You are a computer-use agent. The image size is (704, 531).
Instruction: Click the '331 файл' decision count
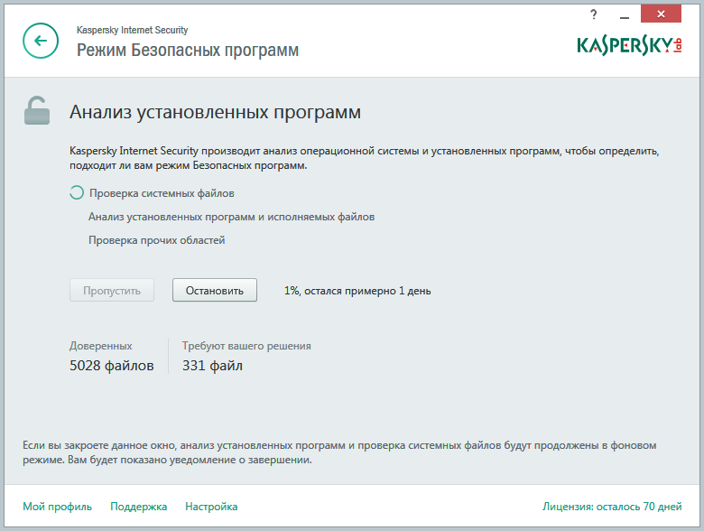pyautogui.click(x=212, y=366)
